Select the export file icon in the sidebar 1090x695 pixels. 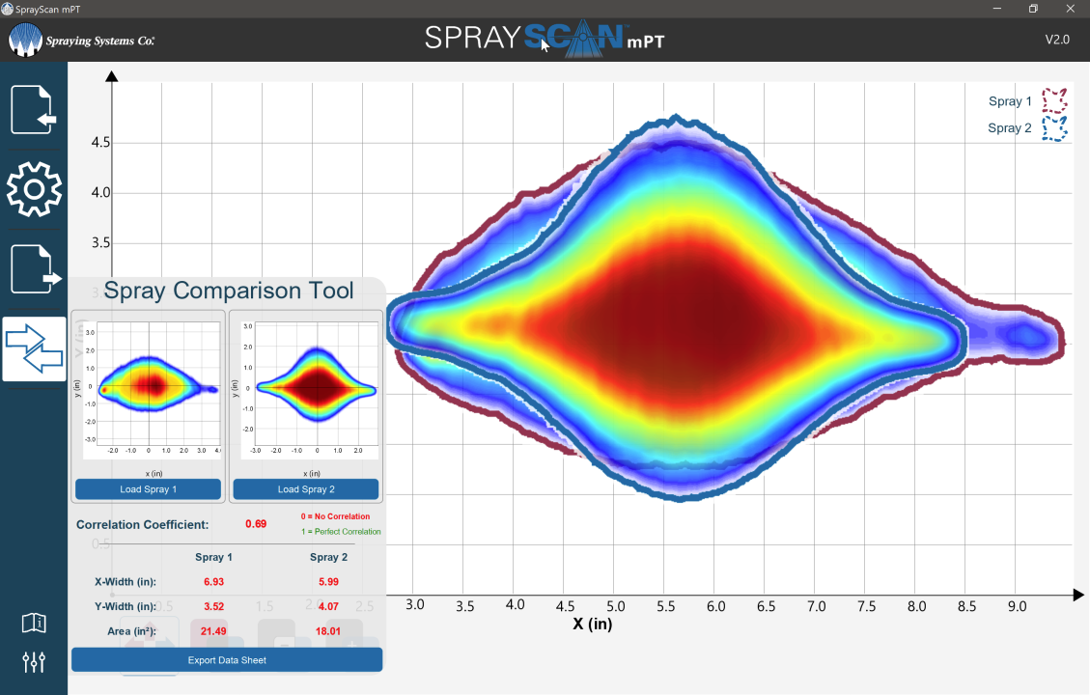point(34,269)
